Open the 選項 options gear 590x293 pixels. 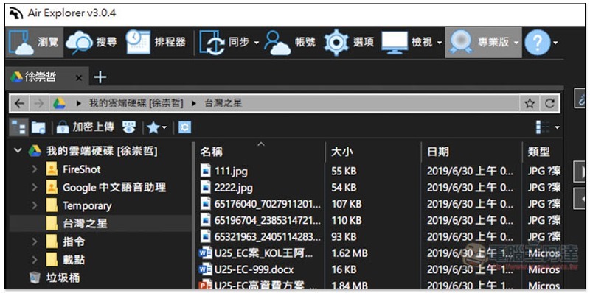pyautogui.click(x=349, y=42)
